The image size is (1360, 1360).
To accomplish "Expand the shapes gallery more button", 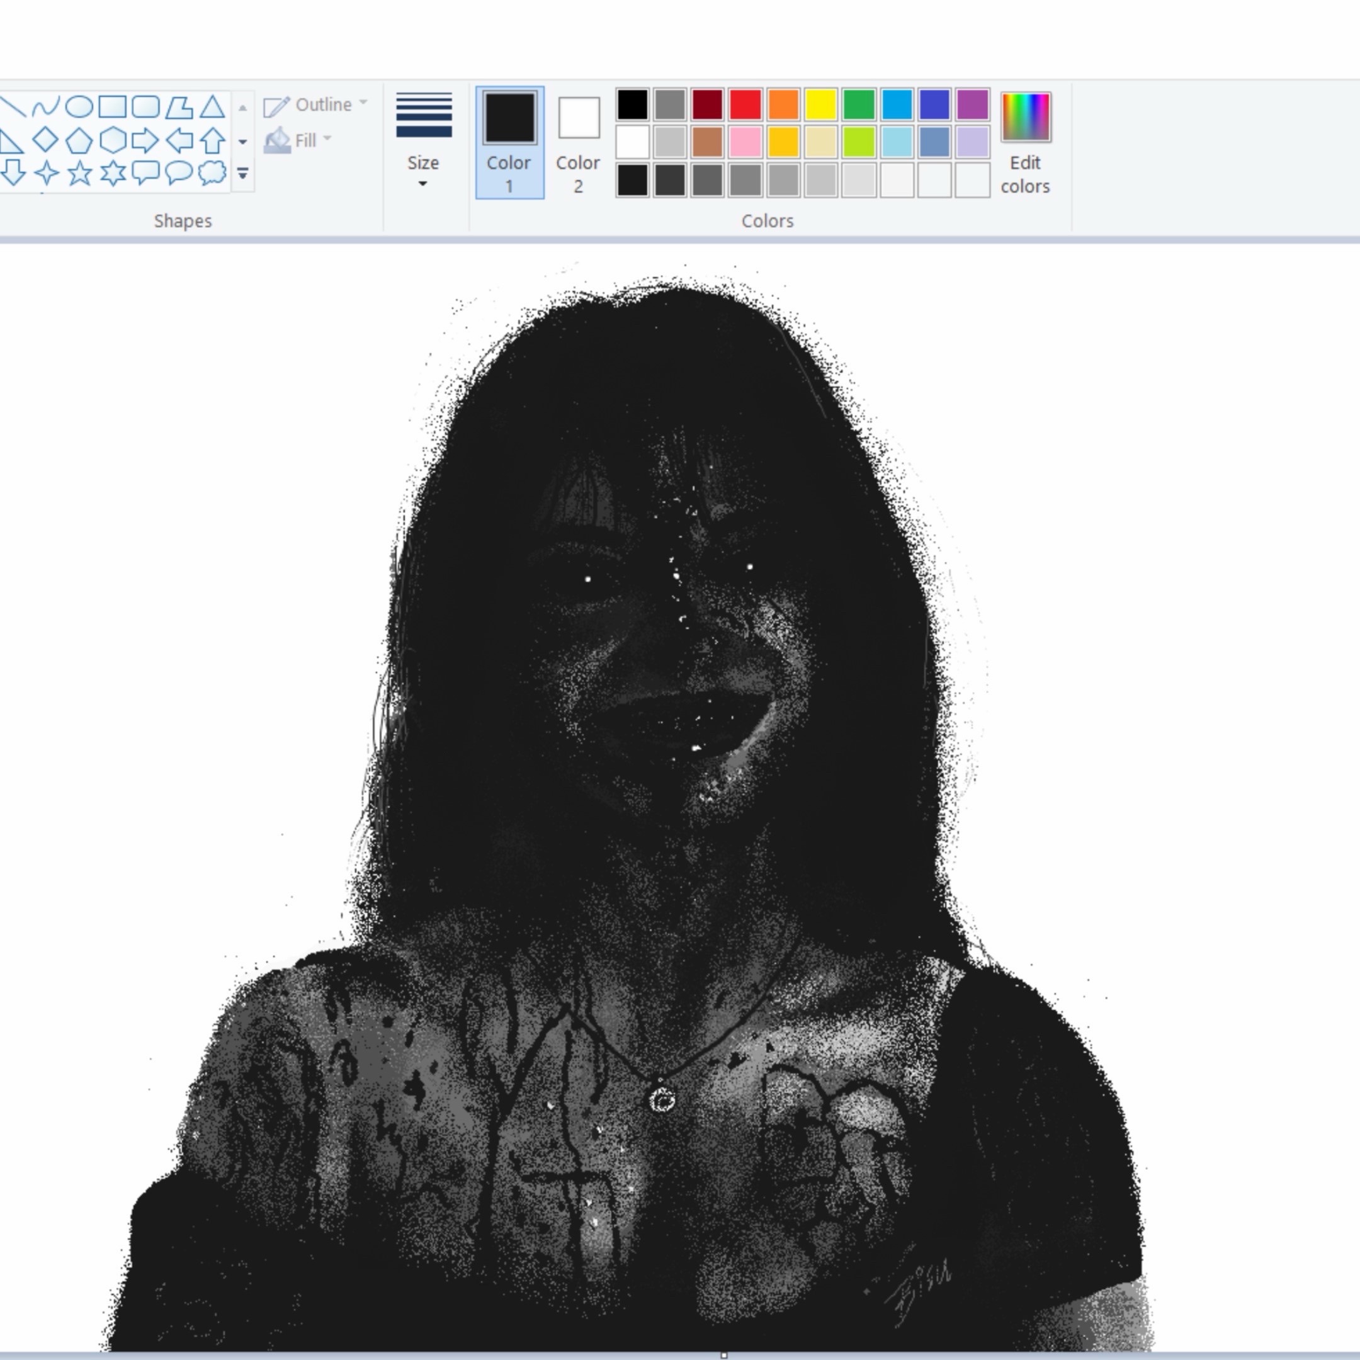I will (x=243, y=173).
